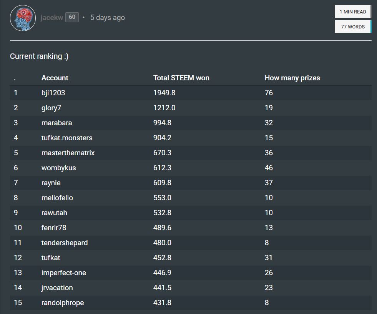Click the Current ranking heading text

click(39, 56)
